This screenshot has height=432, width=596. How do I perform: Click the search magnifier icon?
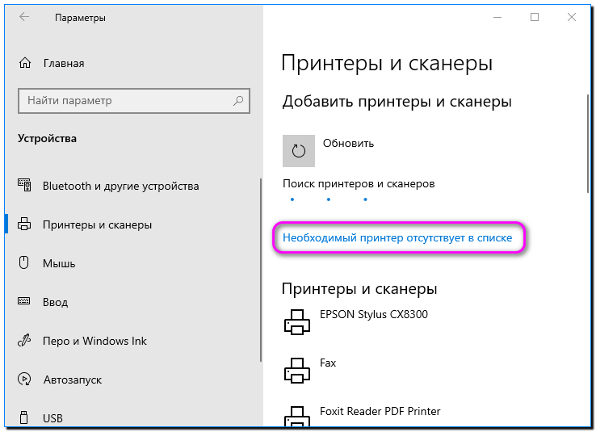238,101
